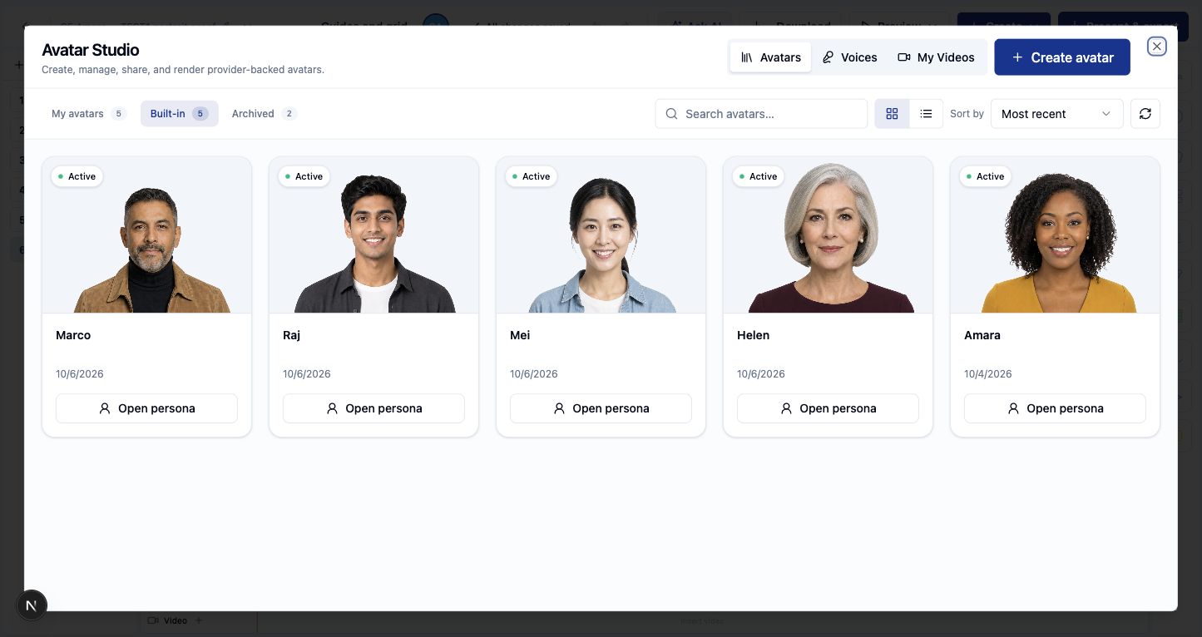The image size is (1202, 637).
Task: Click the avatar name Raj
Action: pos(291,335)
